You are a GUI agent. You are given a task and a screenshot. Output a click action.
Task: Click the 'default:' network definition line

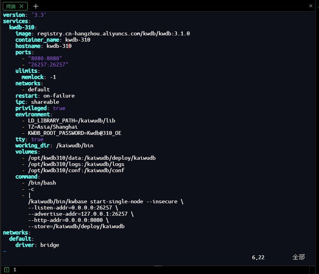coord(21,239)
